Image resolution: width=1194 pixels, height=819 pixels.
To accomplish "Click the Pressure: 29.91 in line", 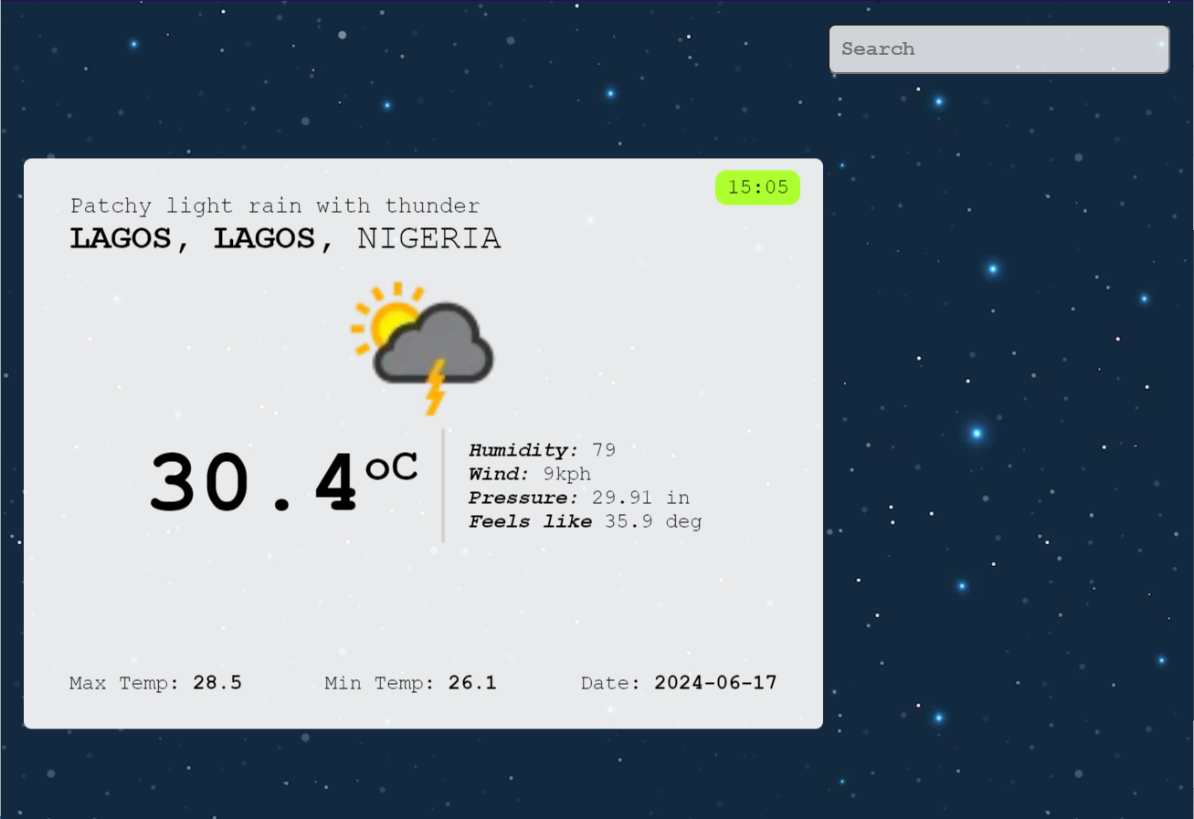I will (579, 498).
